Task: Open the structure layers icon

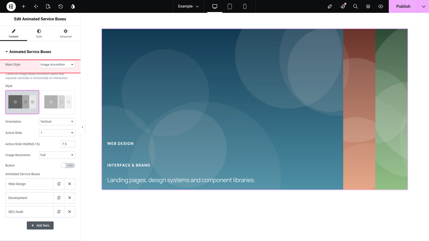Action: (368, 6)
